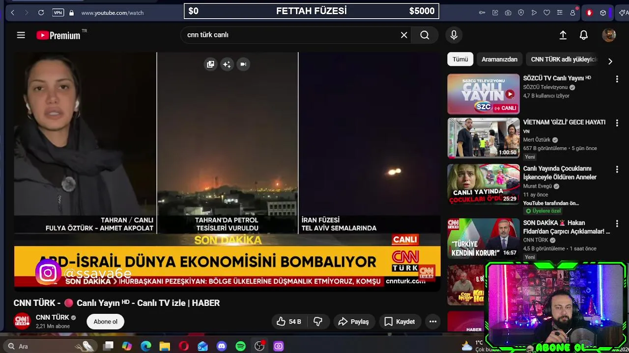This screenshot has width=629, height=353.
Task: Open SÖZCÜ TV Canlı Yayın thumbnail
Action: (483, 94)
